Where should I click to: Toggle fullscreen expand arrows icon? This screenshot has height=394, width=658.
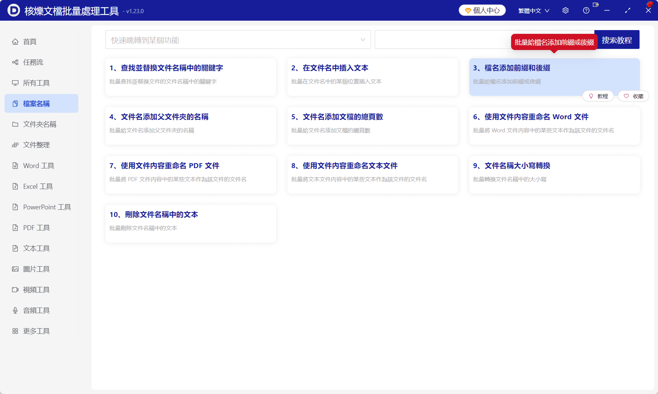[627, 11]
